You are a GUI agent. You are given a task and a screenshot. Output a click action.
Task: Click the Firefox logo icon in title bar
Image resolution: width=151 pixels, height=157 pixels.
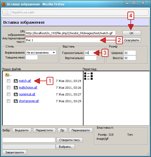click(4, 4)
